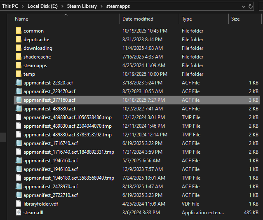Open the address bar history dropdown
Viewport: 263px width, 220px height.
(x=244, y=7)
